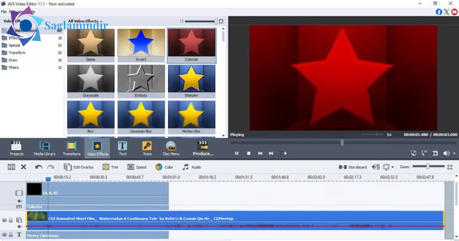Select the Sharpen effect thumbnail
The height and width of the screenshot is (241, 459).
(x=192, y=81)
